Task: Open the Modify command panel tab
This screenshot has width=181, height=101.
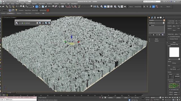Action: pyautogui.click(x=152, y=17)
